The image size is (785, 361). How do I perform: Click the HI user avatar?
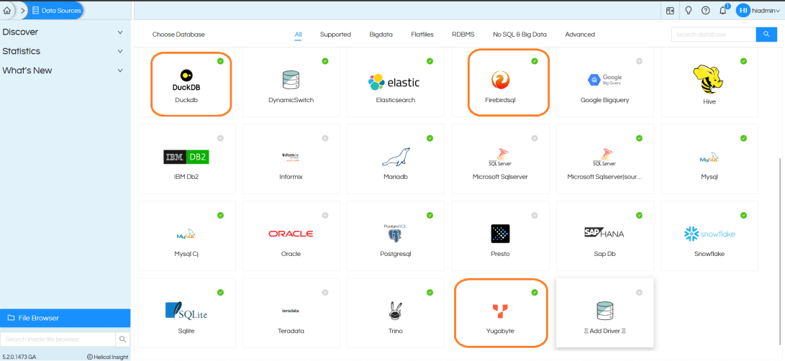(x=743, y=11)
